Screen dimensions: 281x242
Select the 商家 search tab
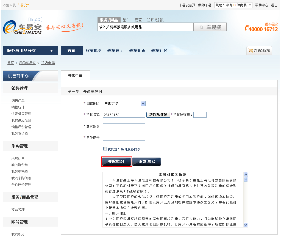(138, 20)
